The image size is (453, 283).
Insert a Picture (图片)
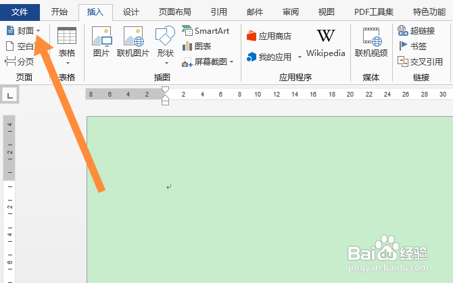[x=101, y=42]
